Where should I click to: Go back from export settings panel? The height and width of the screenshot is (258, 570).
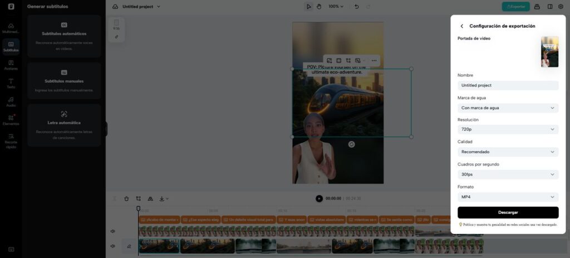pyautogui.click(x=461, y=26)
